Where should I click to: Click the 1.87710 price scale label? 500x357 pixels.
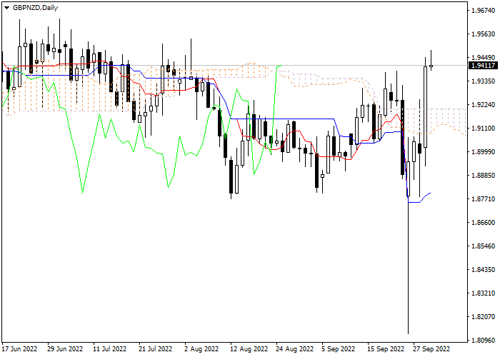(483, 199)
